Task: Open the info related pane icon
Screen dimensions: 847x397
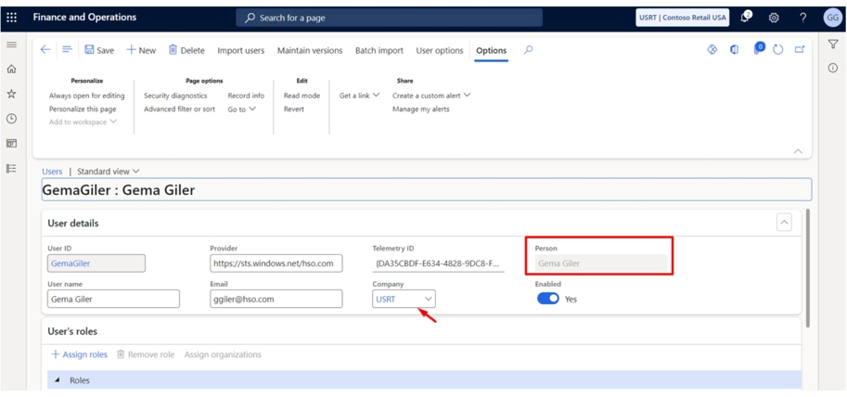Action: pos(832,68)
